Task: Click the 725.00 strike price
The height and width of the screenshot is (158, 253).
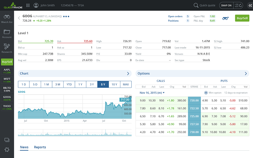Action: 194,116
